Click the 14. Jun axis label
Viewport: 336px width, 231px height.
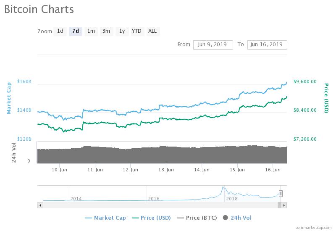(x=202, y=170)
